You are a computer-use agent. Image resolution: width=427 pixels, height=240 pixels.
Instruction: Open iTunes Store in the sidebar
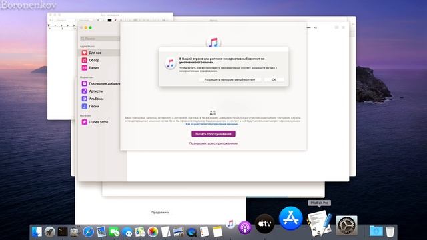point(100,122)
